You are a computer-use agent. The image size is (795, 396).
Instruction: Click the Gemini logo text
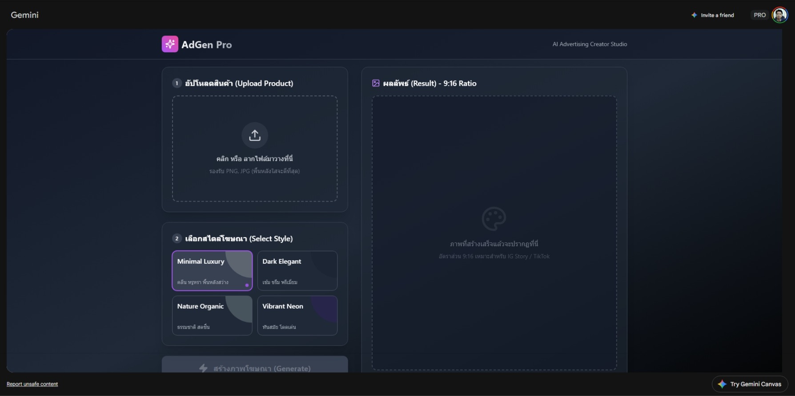(24, 15)
